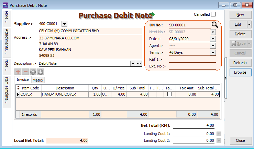
Task: Click the move row down arrow icon
Action: coord(41,72)
